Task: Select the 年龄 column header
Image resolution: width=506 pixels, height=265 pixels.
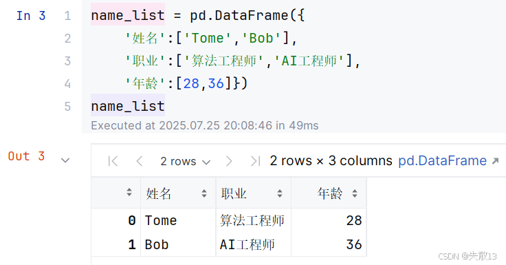Action: [329, 193]
